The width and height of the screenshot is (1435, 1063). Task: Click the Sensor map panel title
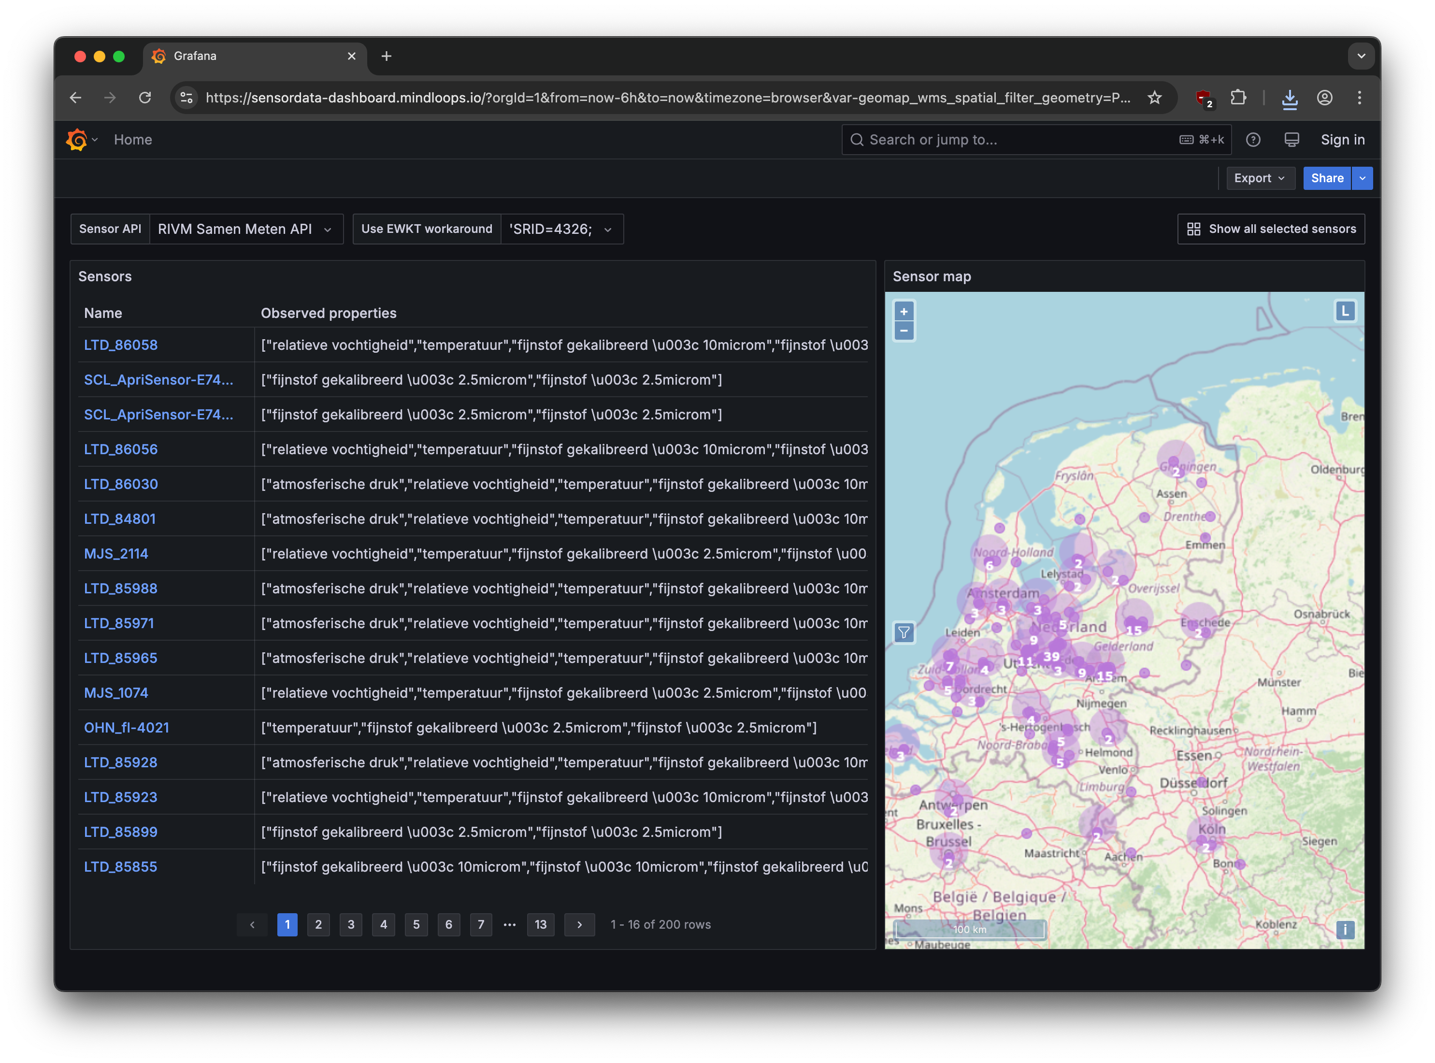point(931,277)
